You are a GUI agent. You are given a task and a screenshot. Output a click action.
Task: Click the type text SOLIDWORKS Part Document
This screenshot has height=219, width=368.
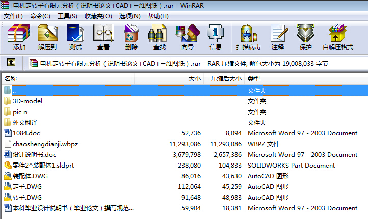[x=291, y=166]
